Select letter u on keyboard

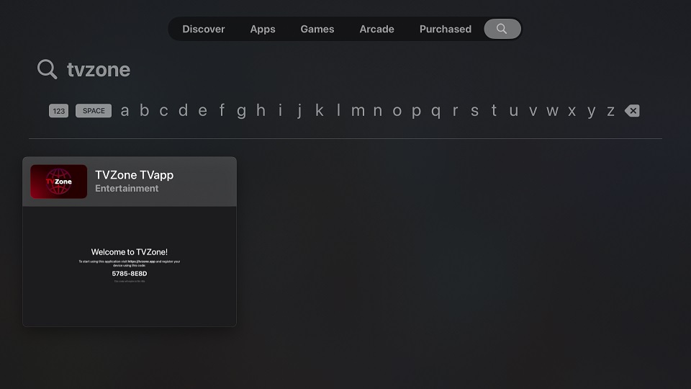(x=513, y=111)
